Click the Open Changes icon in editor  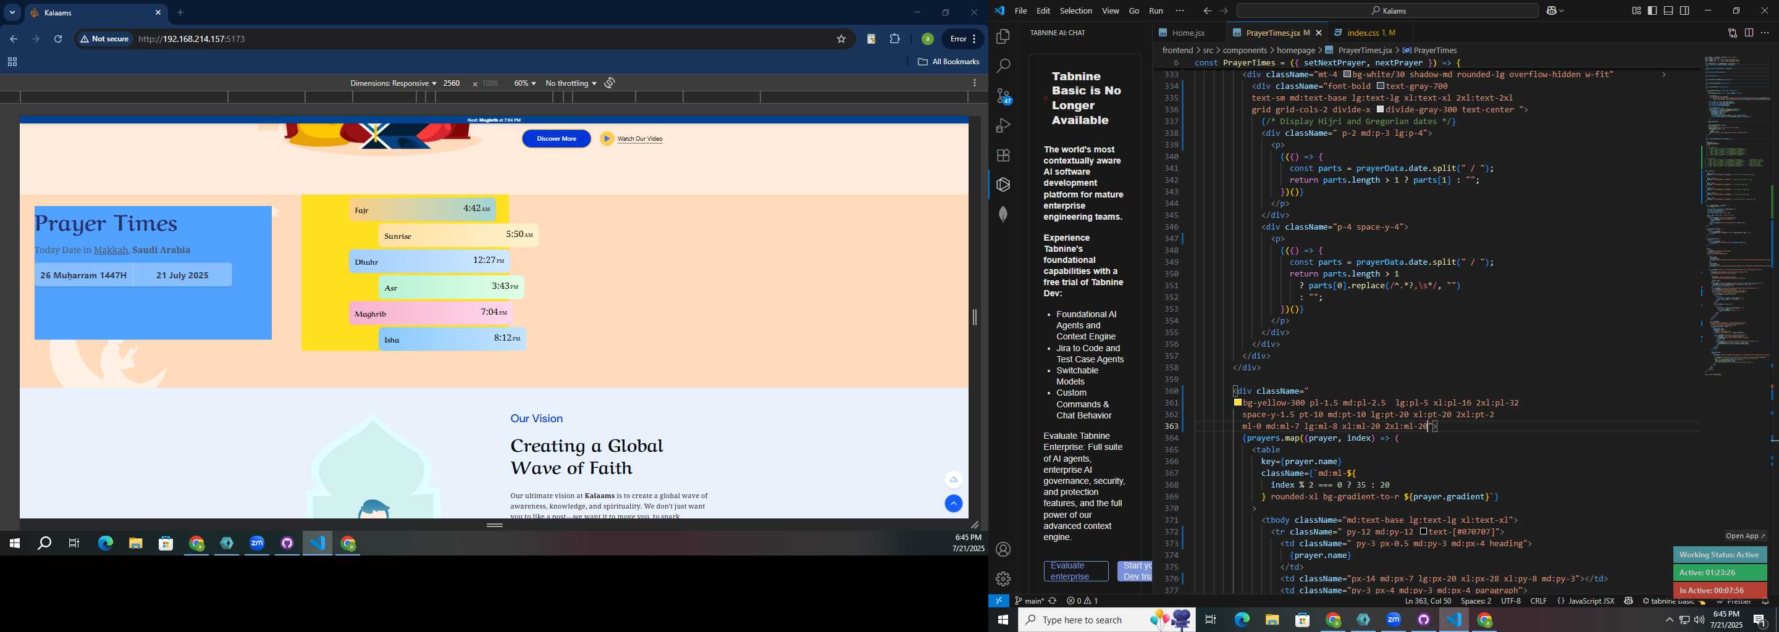(1732, 33)
